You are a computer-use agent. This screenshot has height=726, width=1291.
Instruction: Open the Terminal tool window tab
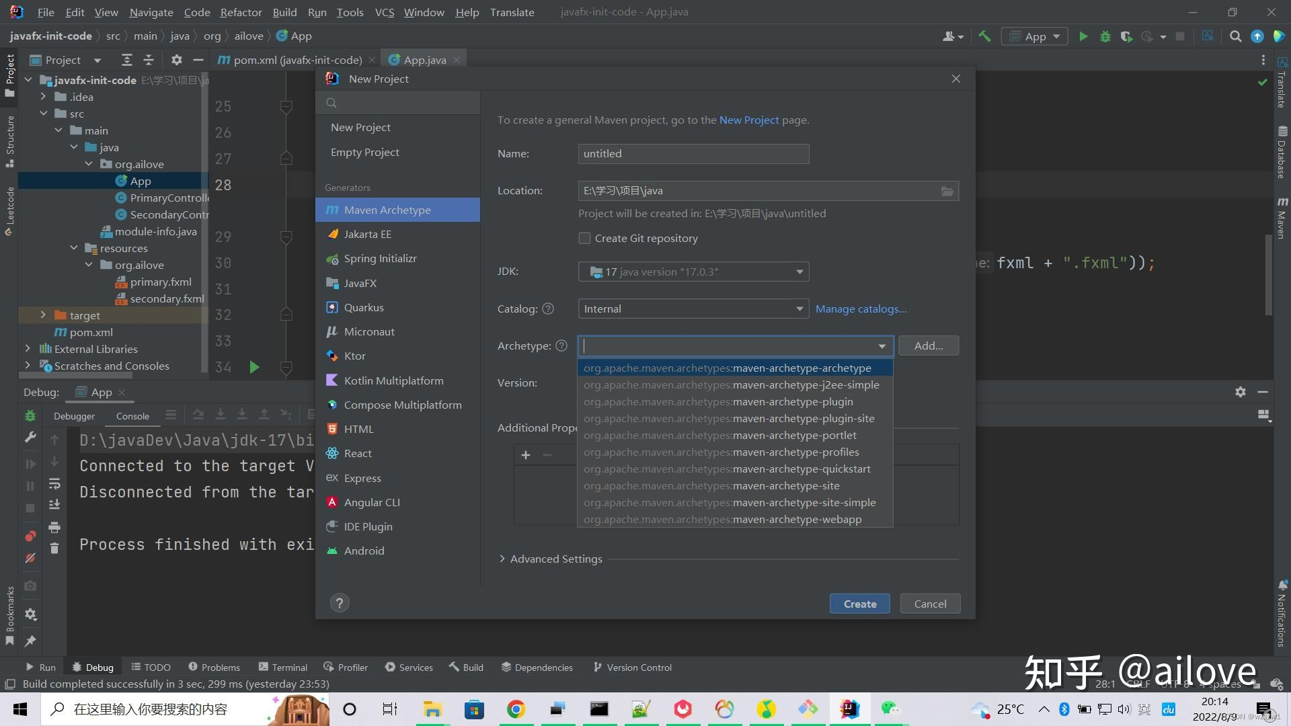coord(282,667)
